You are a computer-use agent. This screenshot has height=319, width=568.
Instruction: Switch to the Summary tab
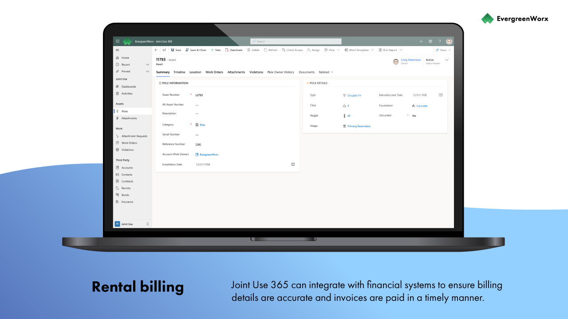pyautogui.click(x=163, y=72)
